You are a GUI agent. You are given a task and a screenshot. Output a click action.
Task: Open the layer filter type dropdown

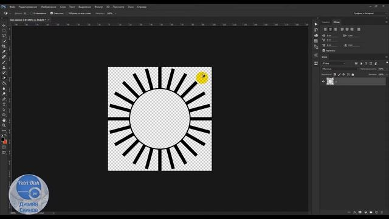click(334, 63)
